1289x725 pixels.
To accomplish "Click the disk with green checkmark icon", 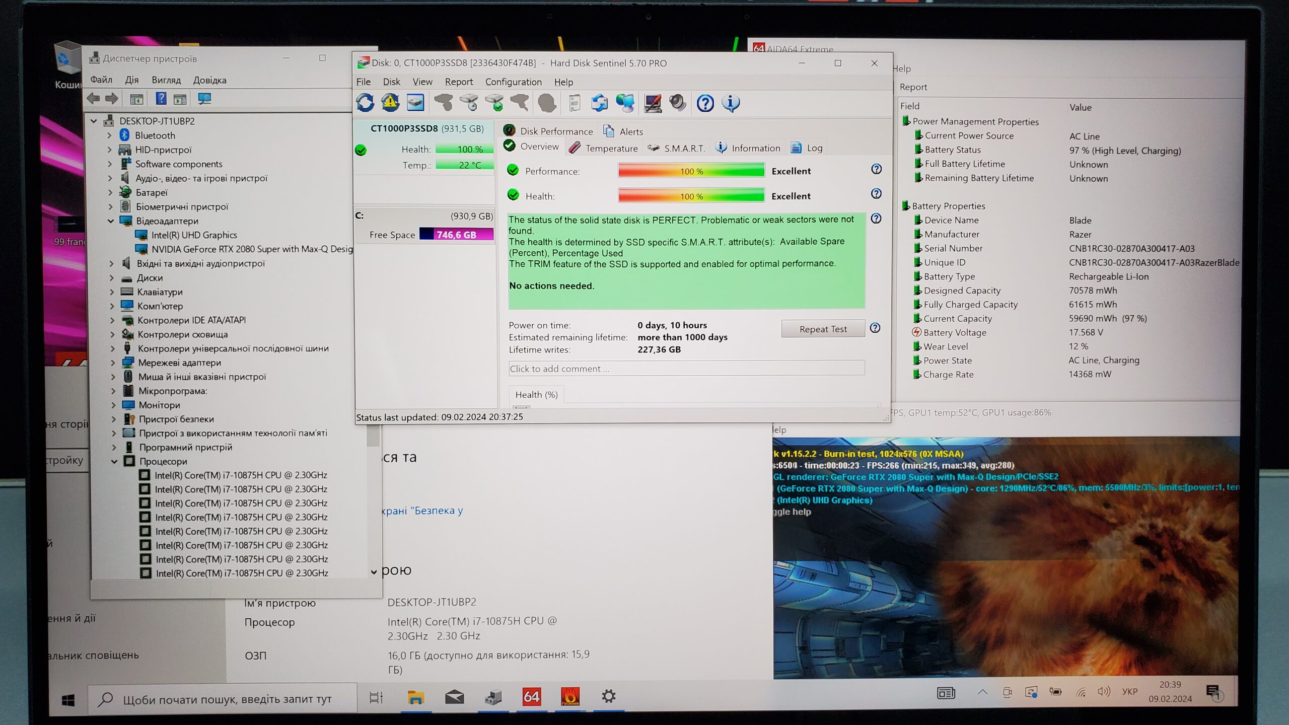I will point(495,103).
